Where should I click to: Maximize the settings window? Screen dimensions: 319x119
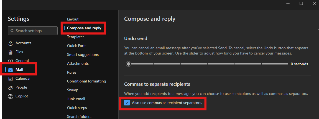[x=301, y=3]
